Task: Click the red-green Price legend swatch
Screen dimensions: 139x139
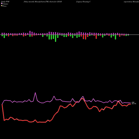Action: [2, 6]
